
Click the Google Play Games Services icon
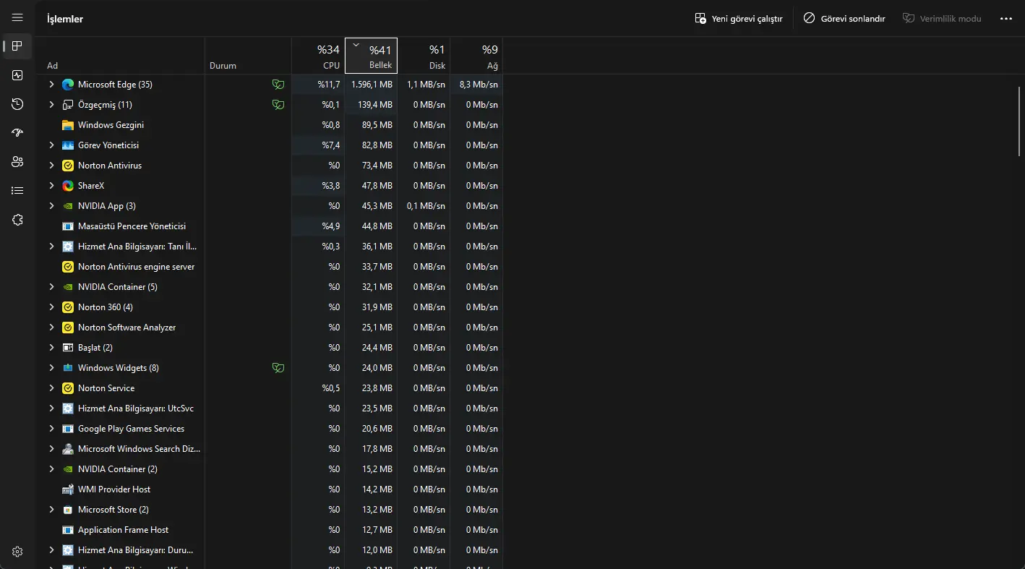(x=68, y=429)
